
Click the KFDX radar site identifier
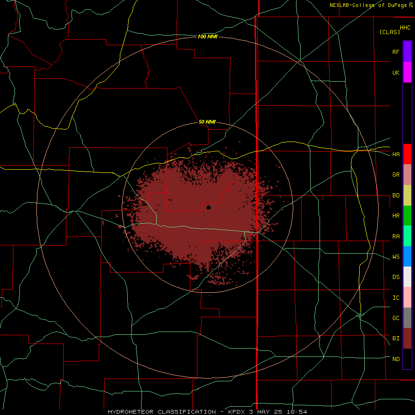tap(237, 412)
